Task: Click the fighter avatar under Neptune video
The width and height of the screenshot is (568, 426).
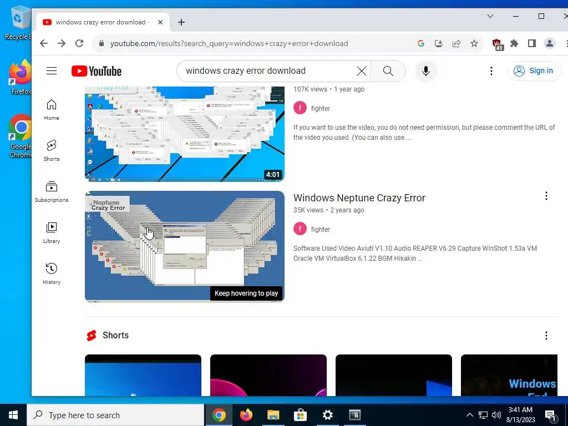Action: click(300, 229)
